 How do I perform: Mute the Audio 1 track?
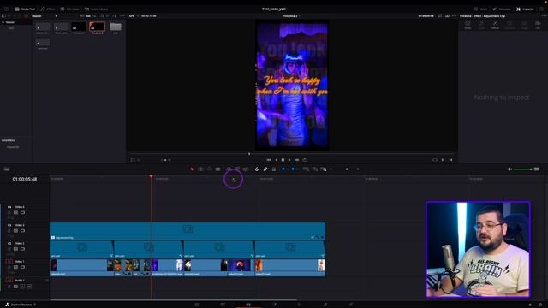[29, 287]
